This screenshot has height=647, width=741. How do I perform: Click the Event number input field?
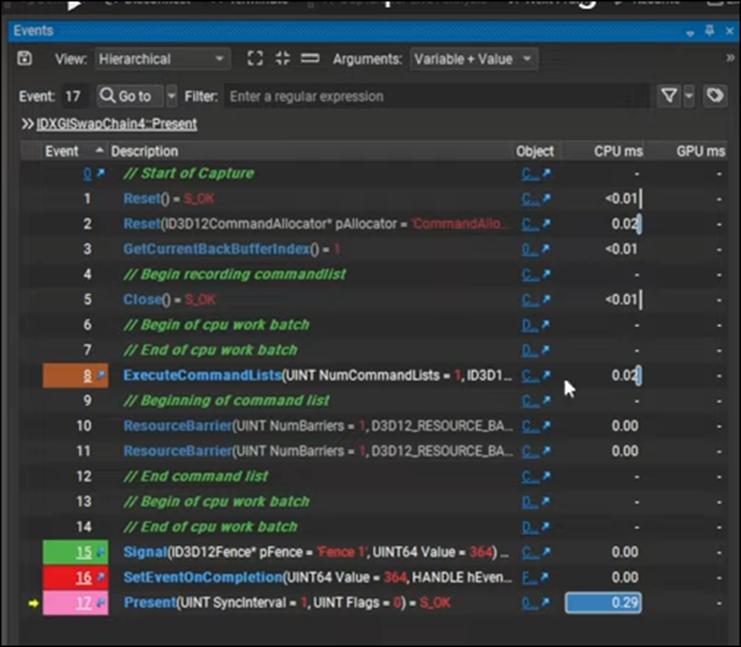[x=75, y=96]
